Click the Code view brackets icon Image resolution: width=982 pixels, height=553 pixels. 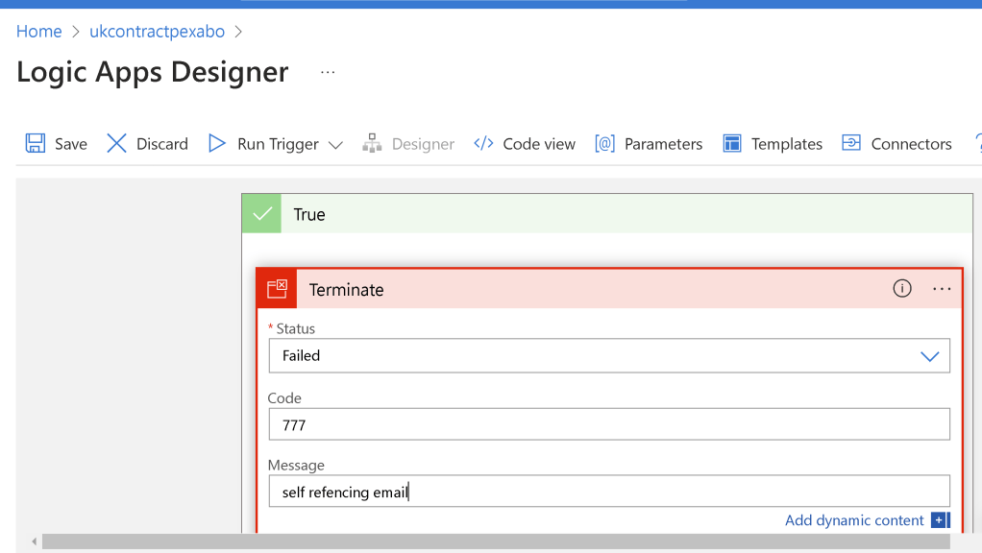tap(483, 143)
